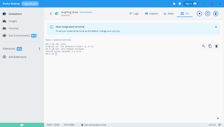Click the terminal prompt input area
The height and width of the screenshot is (127, 224).
[56, 54]
